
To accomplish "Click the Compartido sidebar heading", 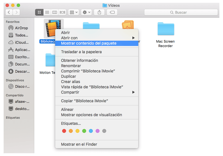I will pos(15,95).
